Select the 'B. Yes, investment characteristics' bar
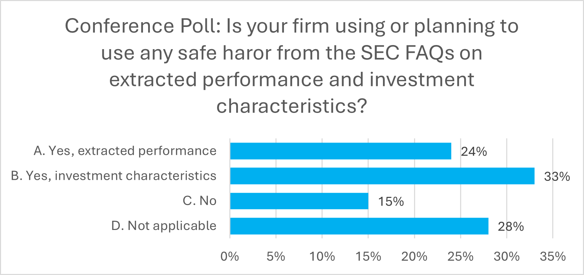Viewport: 584px width, 275px height. pos(382,176)
